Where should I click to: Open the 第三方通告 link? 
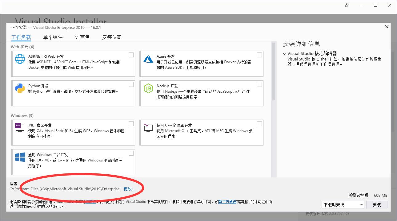[x=227, y=202]
